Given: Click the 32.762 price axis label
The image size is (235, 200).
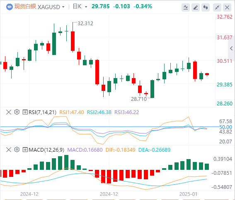Looking at the screenshot, I should (x=225, y=17).
